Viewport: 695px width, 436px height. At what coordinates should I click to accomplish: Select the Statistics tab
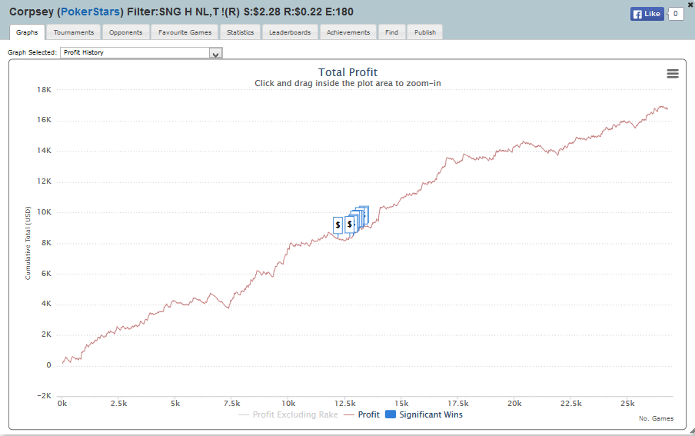click(x=241, y=32)
